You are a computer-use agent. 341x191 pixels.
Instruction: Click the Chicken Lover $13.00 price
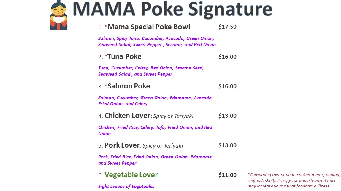[x=227, y=116]
